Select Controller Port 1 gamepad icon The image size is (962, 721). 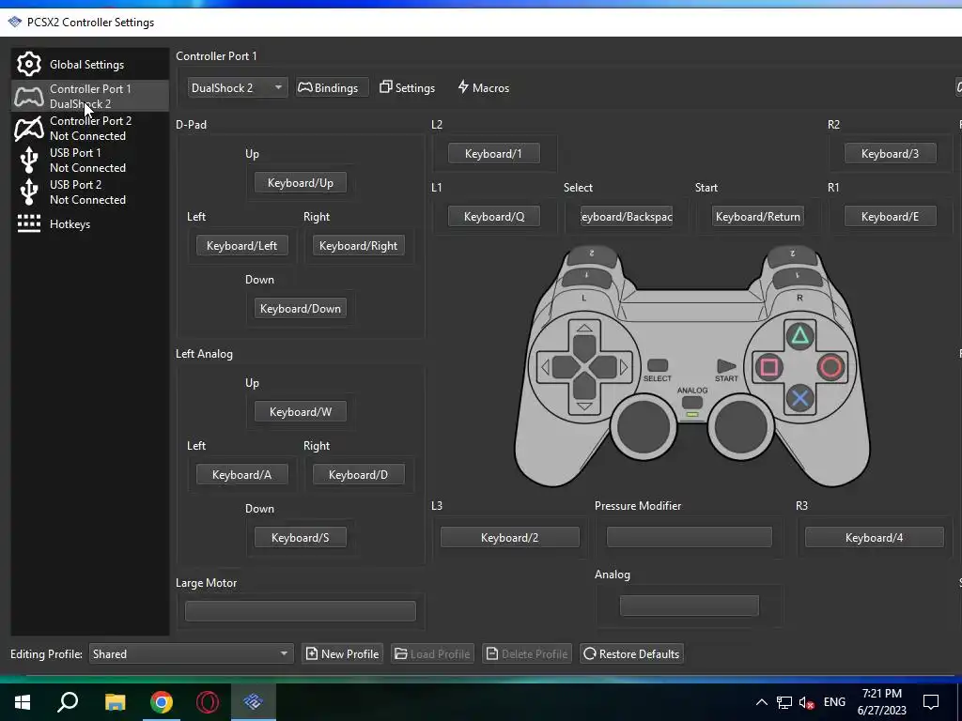(29, 97)
